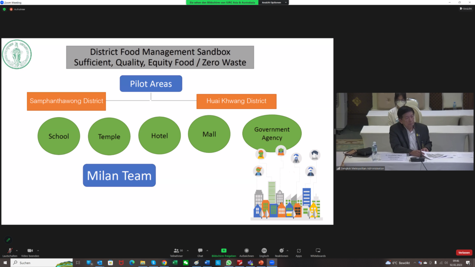The image size is (475, 267).
Task: Select Bangkok Metropolitan Administration speaker video
Action: pyautogui.click(x=404, y=131)
